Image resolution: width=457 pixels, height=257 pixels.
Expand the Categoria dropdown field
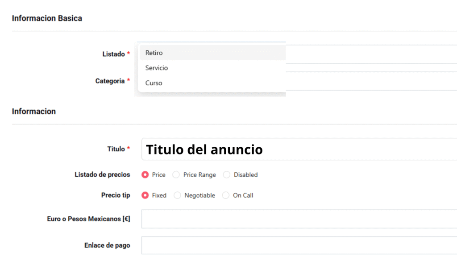(x=370, y=81)
